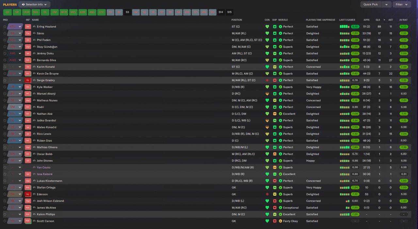Select the DM position slot
The height and width of the screenshot is (229, 418).
(x=55, y=12)
